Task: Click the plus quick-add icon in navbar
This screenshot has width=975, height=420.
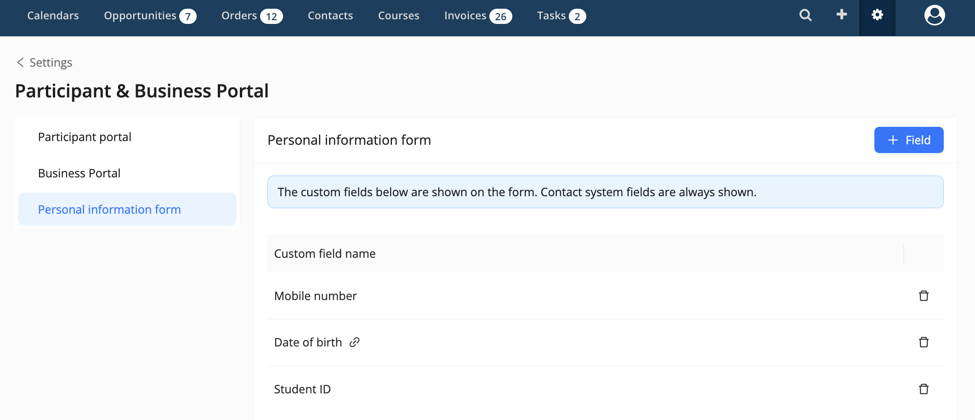Action: [842, 15]
